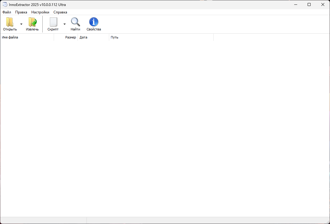Open the Свойства info icon

[94, 22]
